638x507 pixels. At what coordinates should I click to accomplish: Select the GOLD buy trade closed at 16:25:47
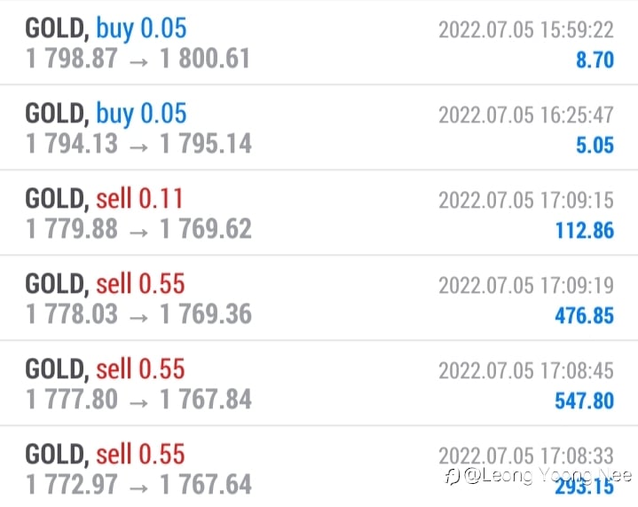(319, 128)
